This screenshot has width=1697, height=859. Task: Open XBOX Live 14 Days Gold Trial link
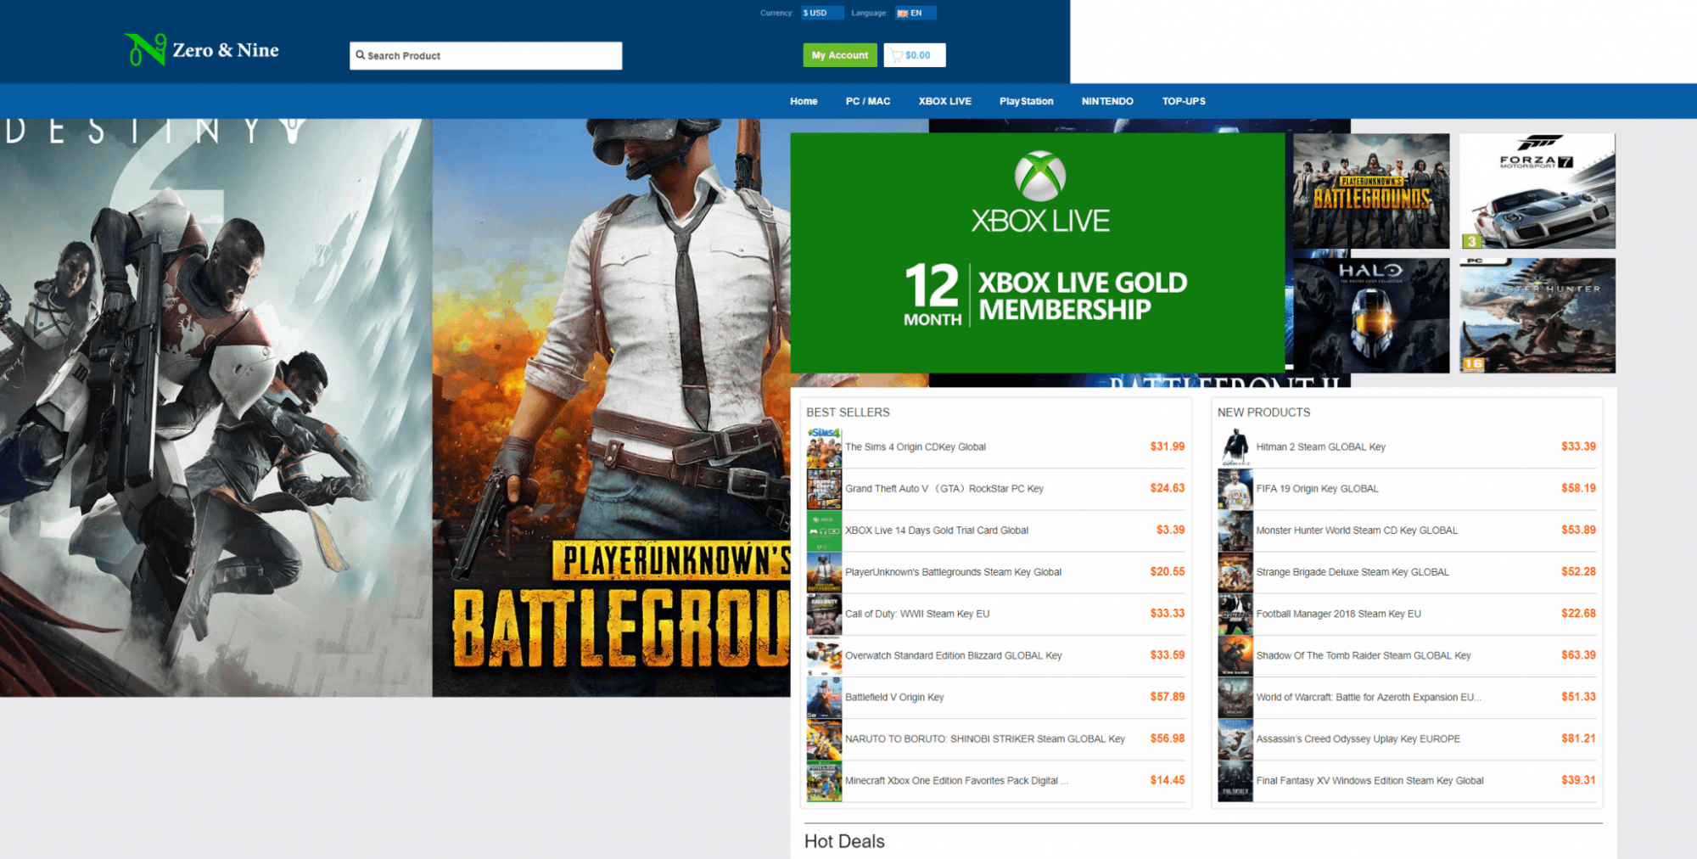point(937,531)
